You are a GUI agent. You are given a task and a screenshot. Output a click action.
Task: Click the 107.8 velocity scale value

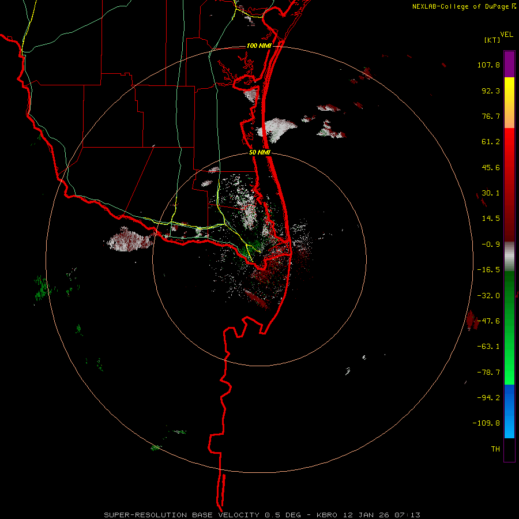(488, 65)
